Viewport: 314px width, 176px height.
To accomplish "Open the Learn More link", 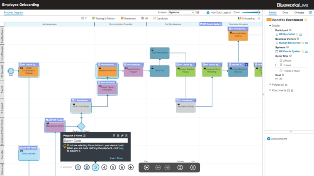I will (116, 158).
